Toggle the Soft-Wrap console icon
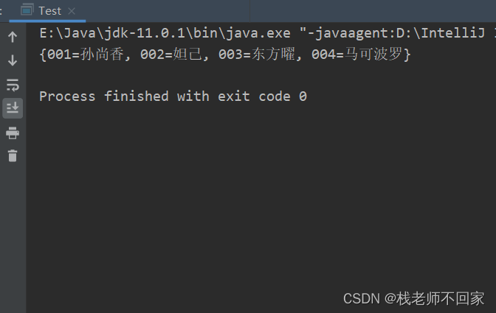Screen dimensions: 496x313 coord(13,85)
